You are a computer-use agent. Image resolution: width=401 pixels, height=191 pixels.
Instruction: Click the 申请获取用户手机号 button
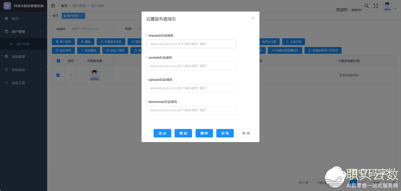(323, 50)
